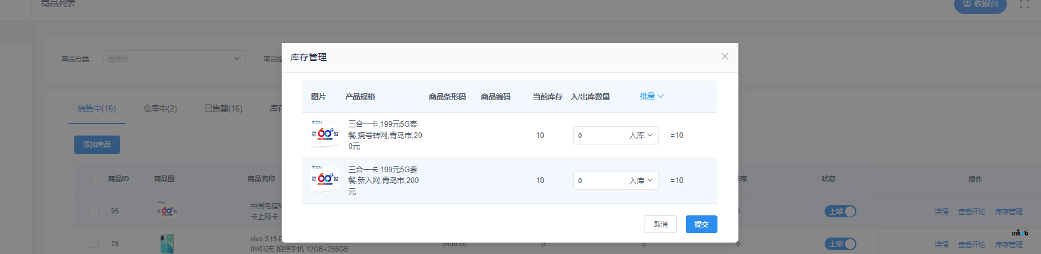Open the 批量 dropdown in table header
Viewport: 1041px width, 254px height.
coord(651,96)
